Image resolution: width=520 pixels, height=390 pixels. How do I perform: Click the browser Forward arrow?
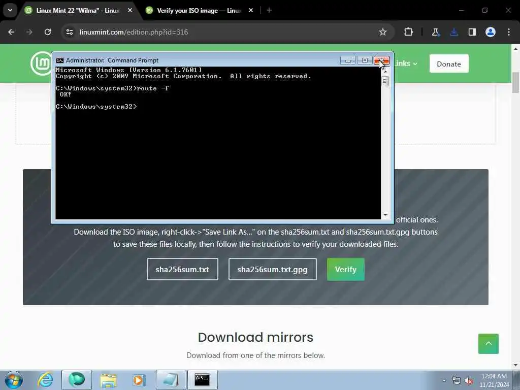tap(29, 32)
